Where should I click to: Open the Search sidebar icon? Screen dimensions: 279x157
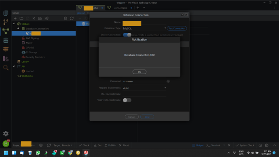coord(6,68)
